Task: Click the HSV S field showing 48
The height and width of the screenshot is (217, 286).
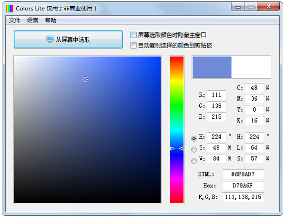Action: coord(216,148)
